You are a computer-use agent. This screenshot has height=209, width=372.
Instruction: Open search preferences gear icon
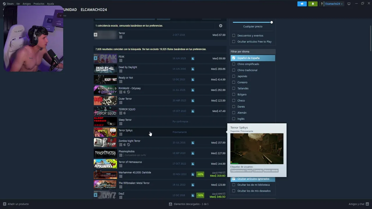[x=221, y=26]
